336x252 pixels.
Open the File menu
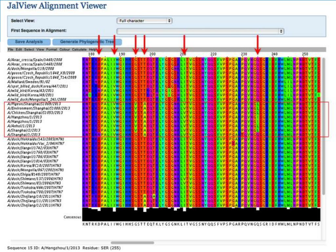point(10,49)
